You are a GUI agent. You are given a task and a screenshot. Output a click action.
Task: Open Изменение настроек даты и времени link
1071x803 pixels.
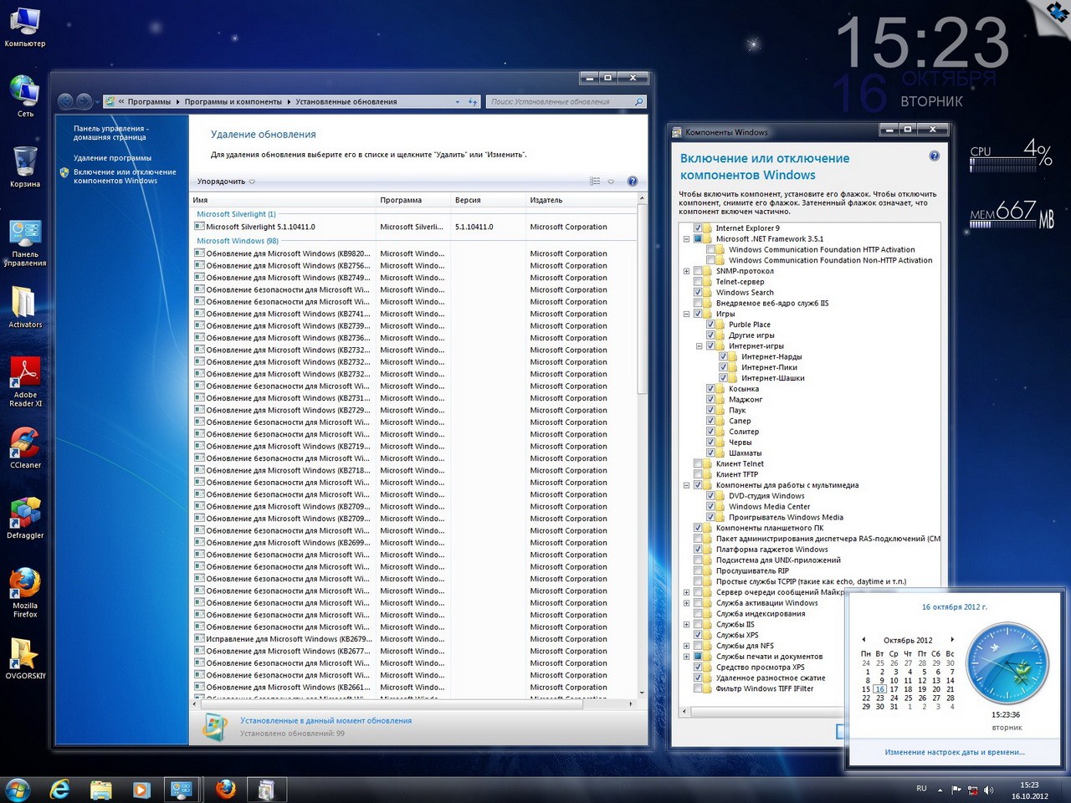pyautogui.click(x=955, y=752)
